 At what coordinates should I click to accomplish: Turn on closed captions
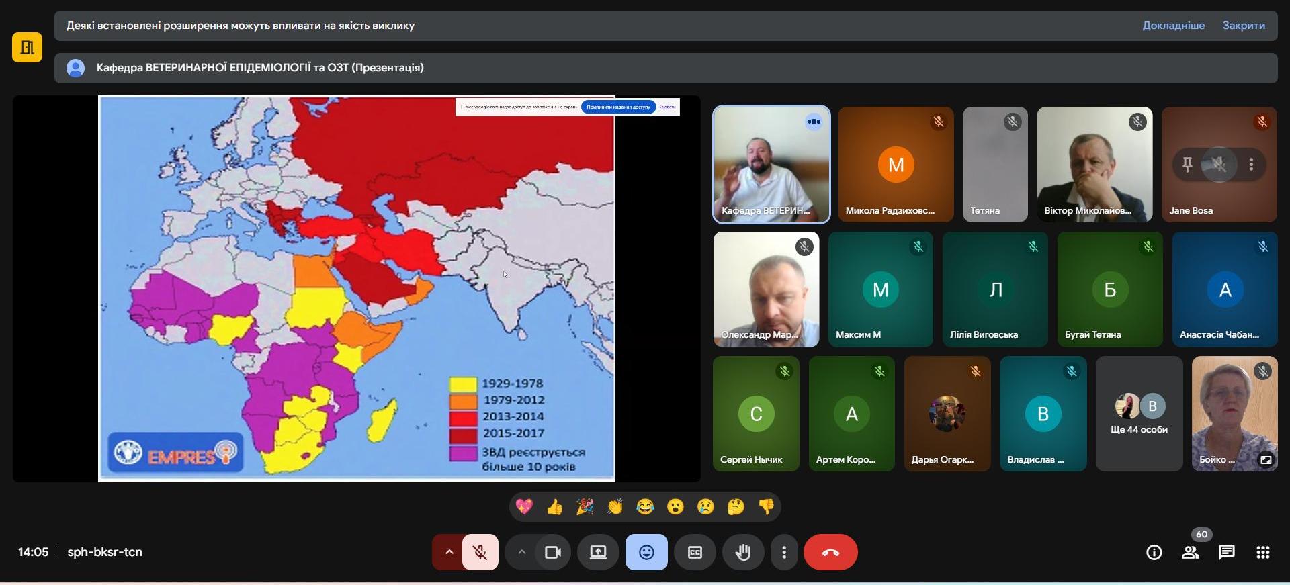click(695, 552)
